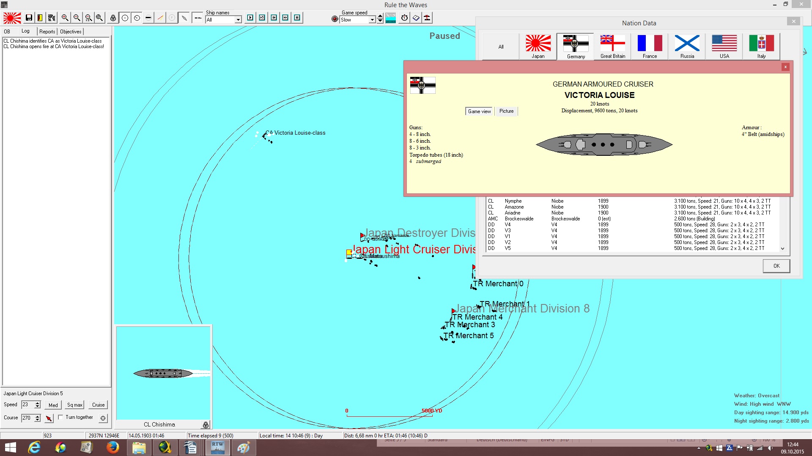Click the sea state water swatch icon
Screen dimensions: 812x456
point(391,18)
